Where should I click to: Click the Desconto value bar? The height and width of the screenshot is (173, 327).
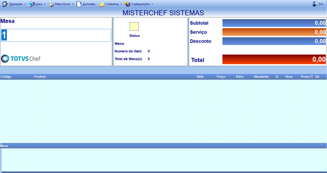tap(274, 41)
